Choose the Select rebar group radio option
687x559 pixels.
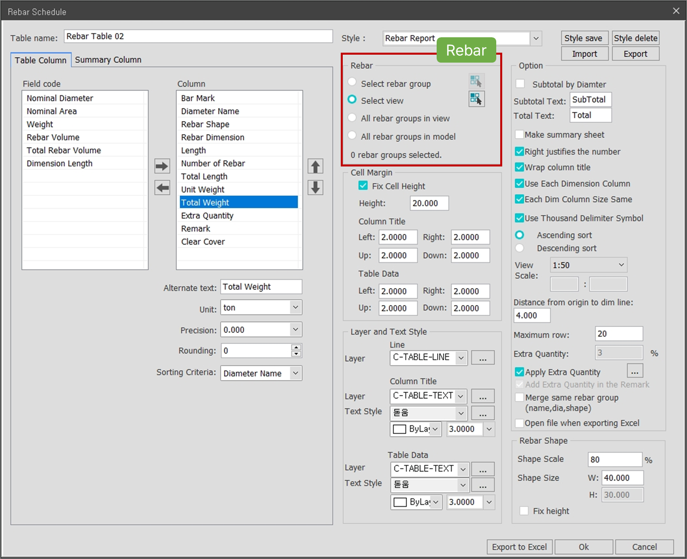[x=352, y=82]
